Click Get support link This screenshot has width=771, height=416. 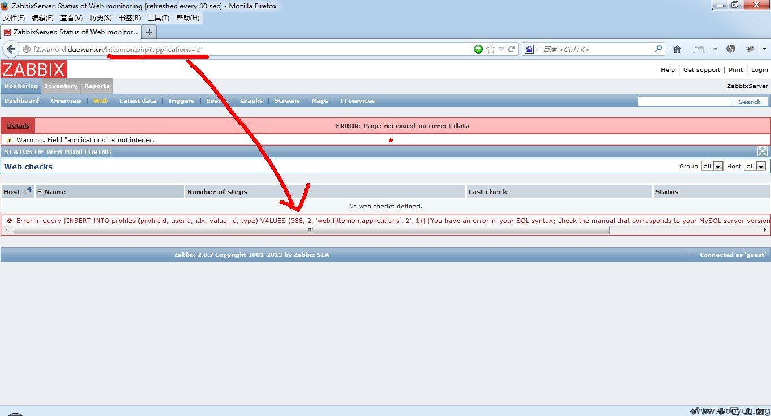click(x=702, y=70)
